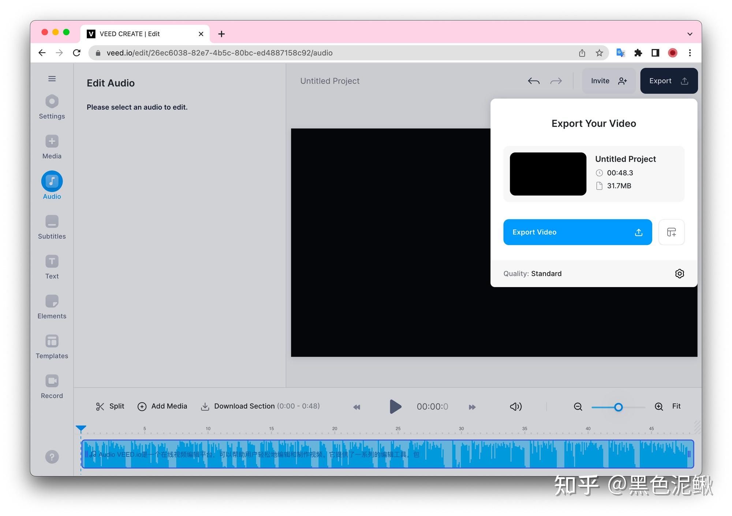Switch to the VEED CREATE Edit tab
This screenshot has height=516, width=732.
tap(130, 34)
